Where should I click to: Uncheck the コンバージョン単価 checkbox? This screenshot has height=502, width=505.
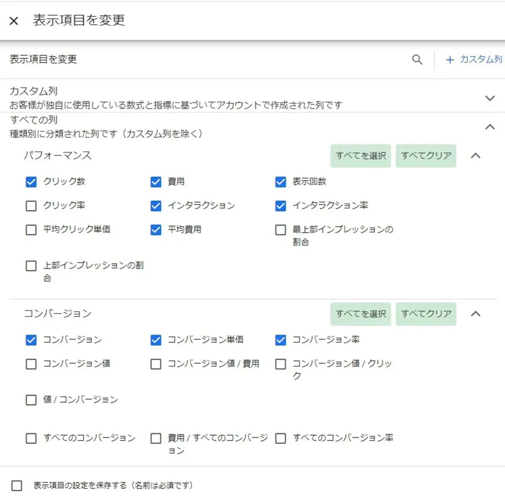[156, 340]
